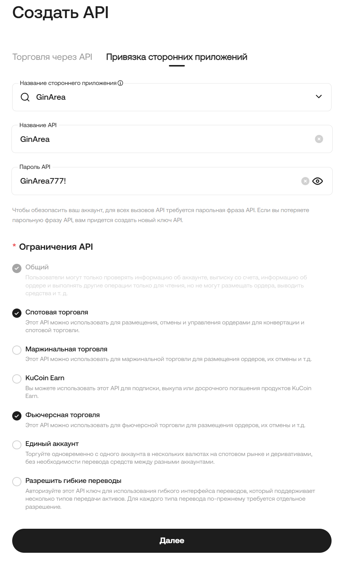Enable Разрешить гибкие переводы permission
The width and height of the screenshot is (343, 562).
tap(17, 481)
